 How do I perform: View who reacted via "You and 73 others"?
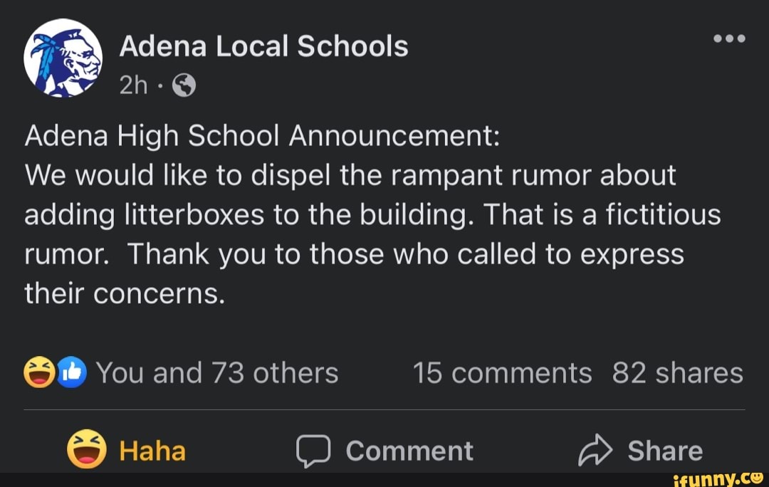point(217,373)
